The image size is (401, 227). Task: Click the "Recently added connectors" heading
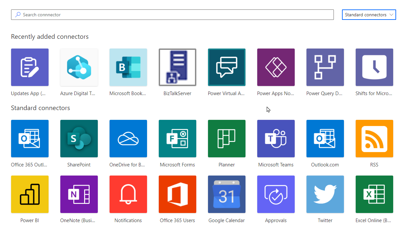(50, 36)
